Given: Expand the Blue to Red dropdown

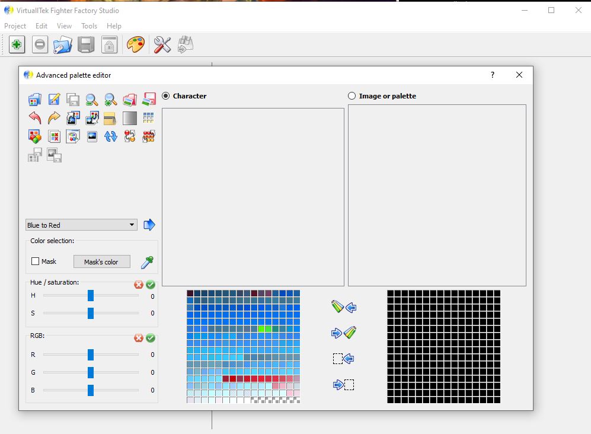Looking at the screenshot, I should coord(81,225).
